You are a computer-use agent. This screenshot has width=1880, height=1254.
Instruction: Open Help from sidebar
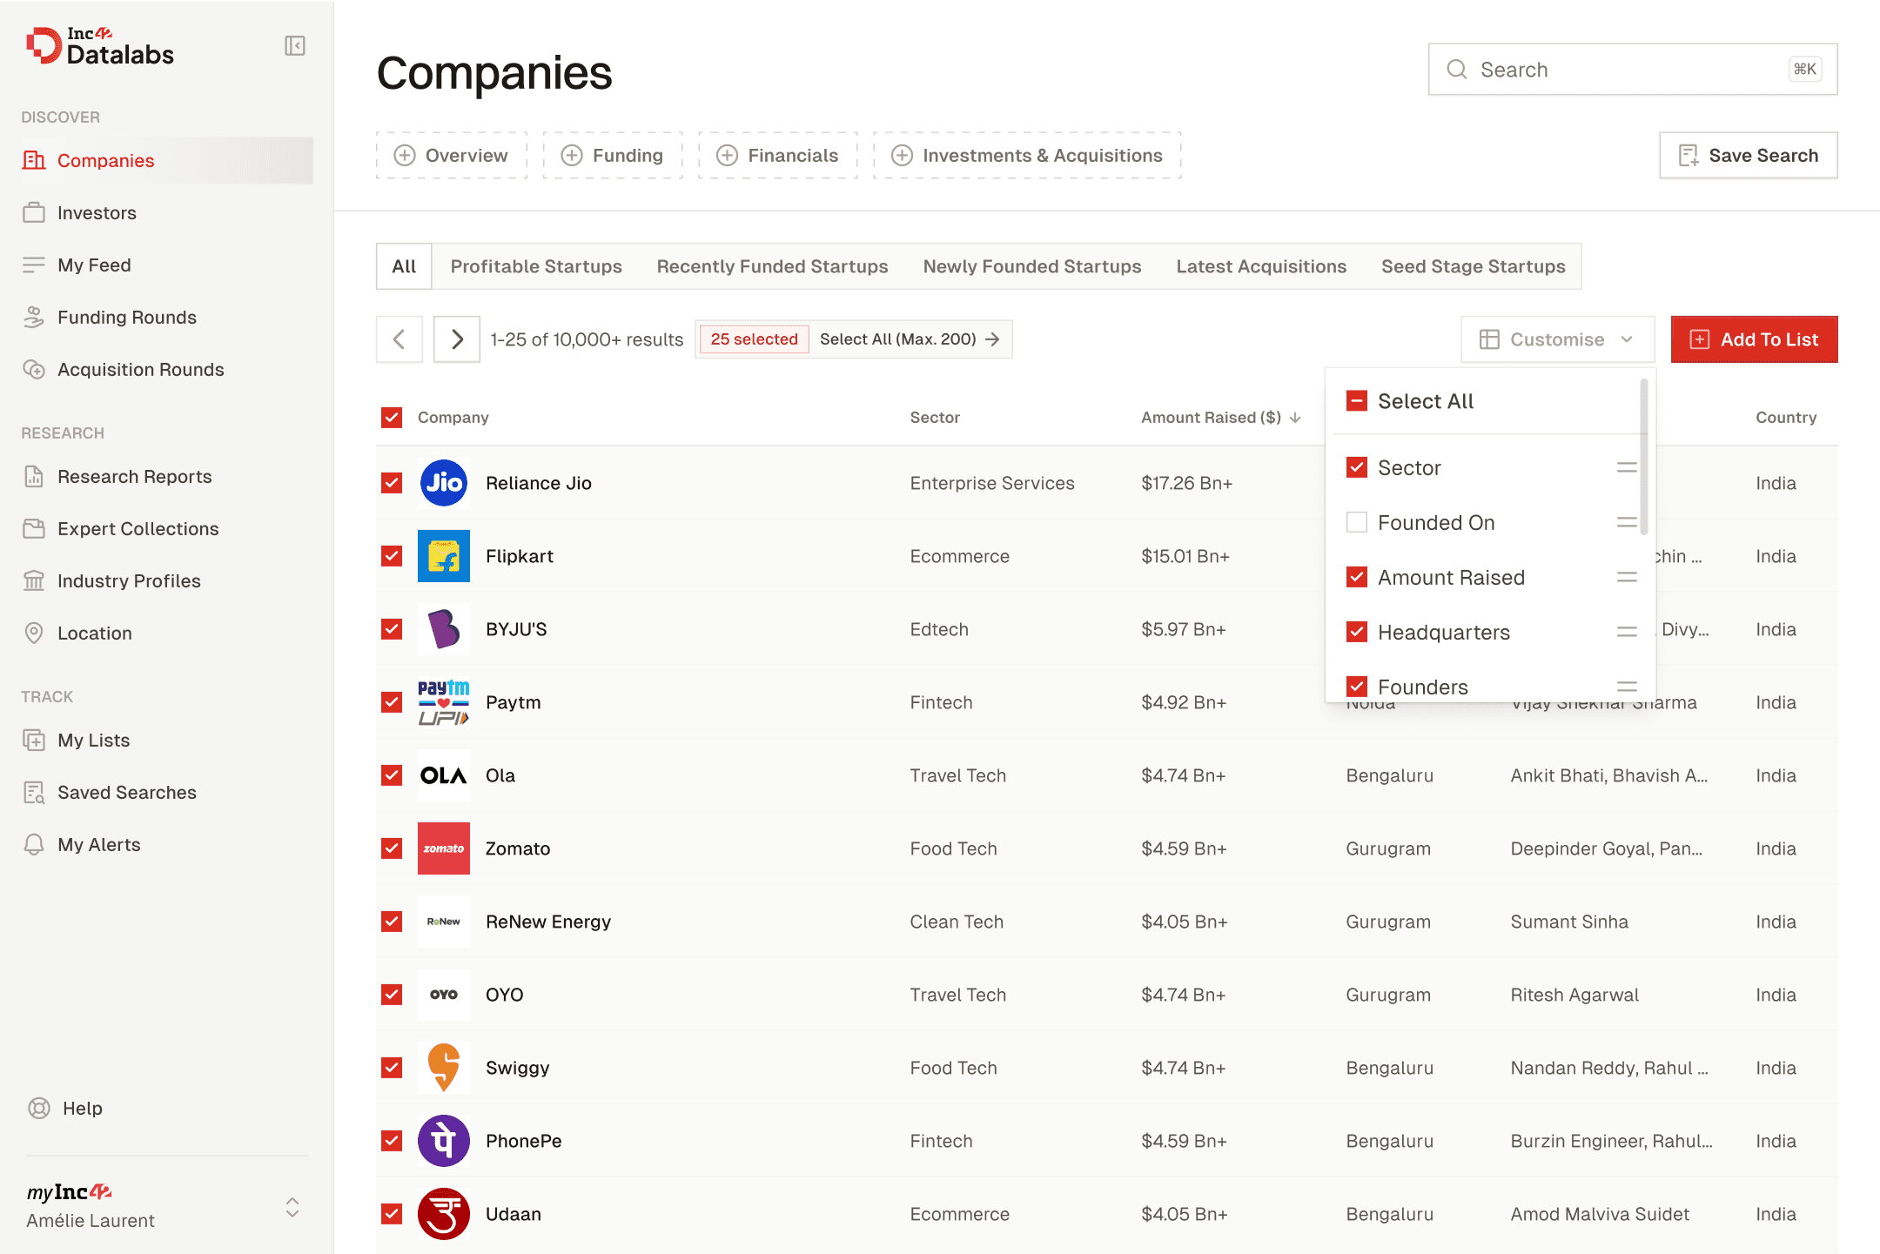click(x=82, y=1109)
